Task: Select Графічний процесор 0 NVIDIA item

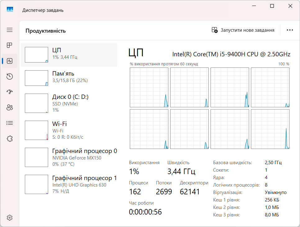Action: pos(69,157)
